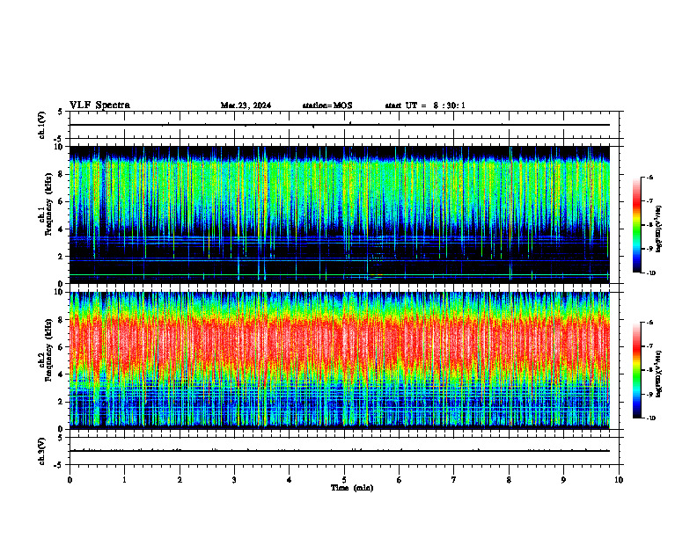Click the "-6" label on ch.2 color bar
The image size is (697, 538).
[x=649, y=323]
